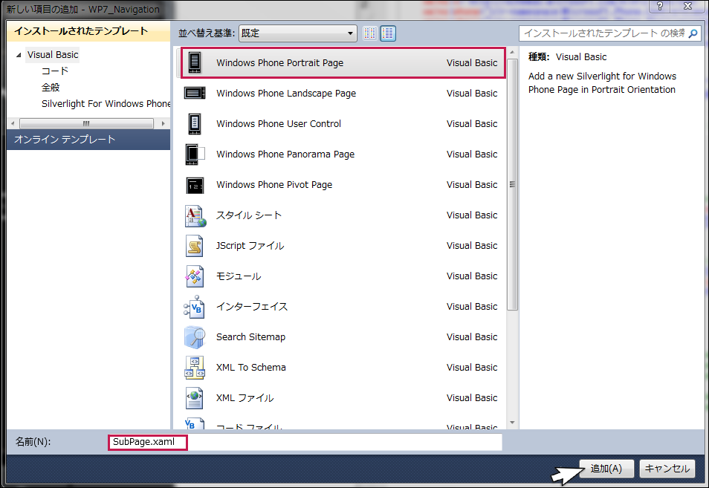Viewport: 709px width, 488px height.
Task: Click the template list scrollbar down arrow
Action: click(512, 423)
